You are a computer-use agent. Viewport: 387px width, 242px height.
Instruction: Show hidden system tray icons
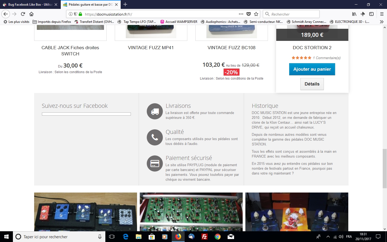pos(328,237)
